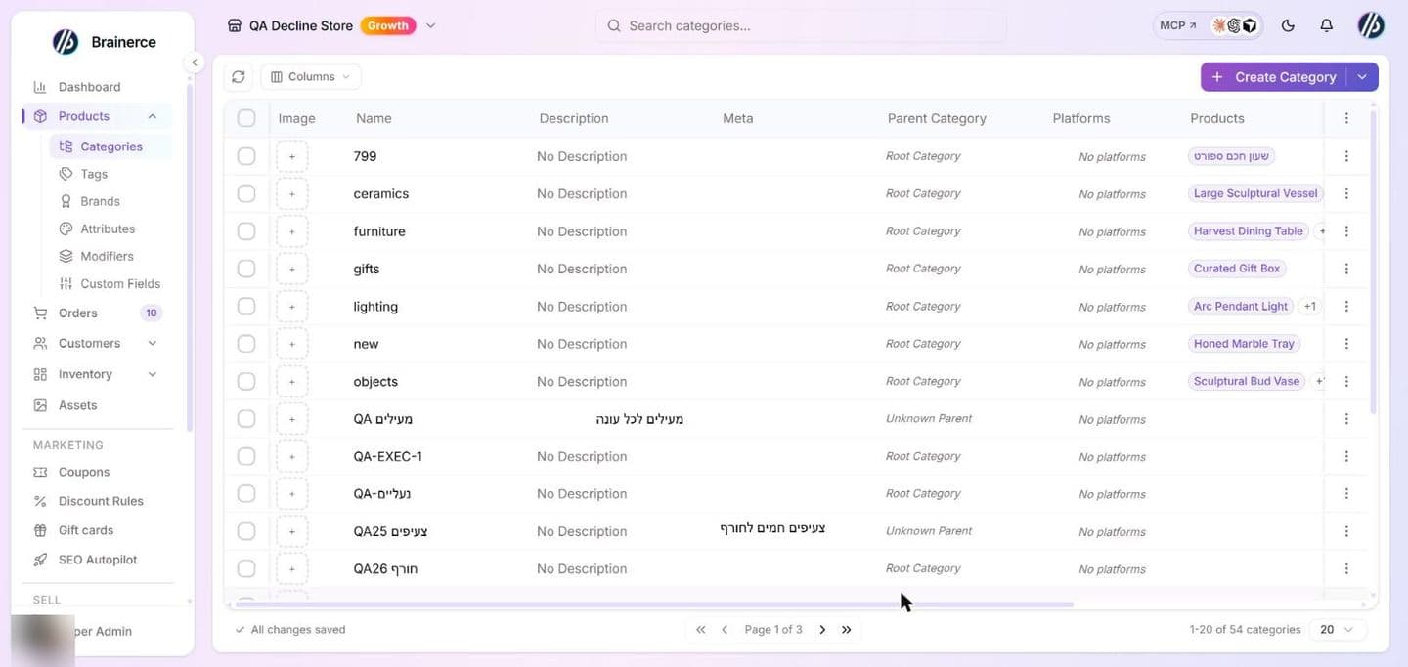
Task: Open Attributes under Products
Action: click(x=108, y=229)
